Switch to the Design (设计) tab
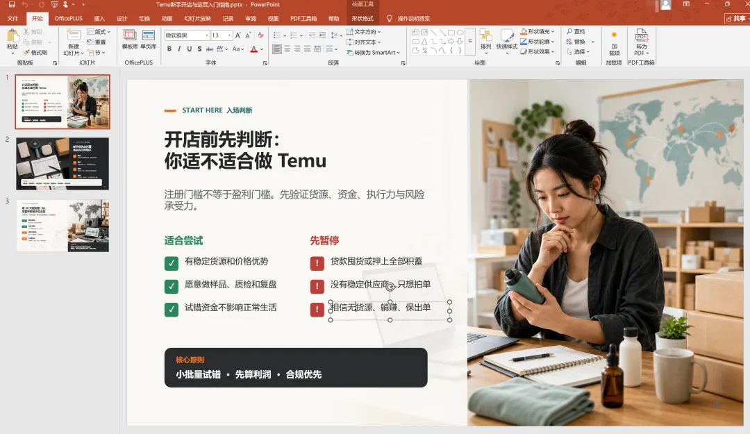 pos(122,19)
